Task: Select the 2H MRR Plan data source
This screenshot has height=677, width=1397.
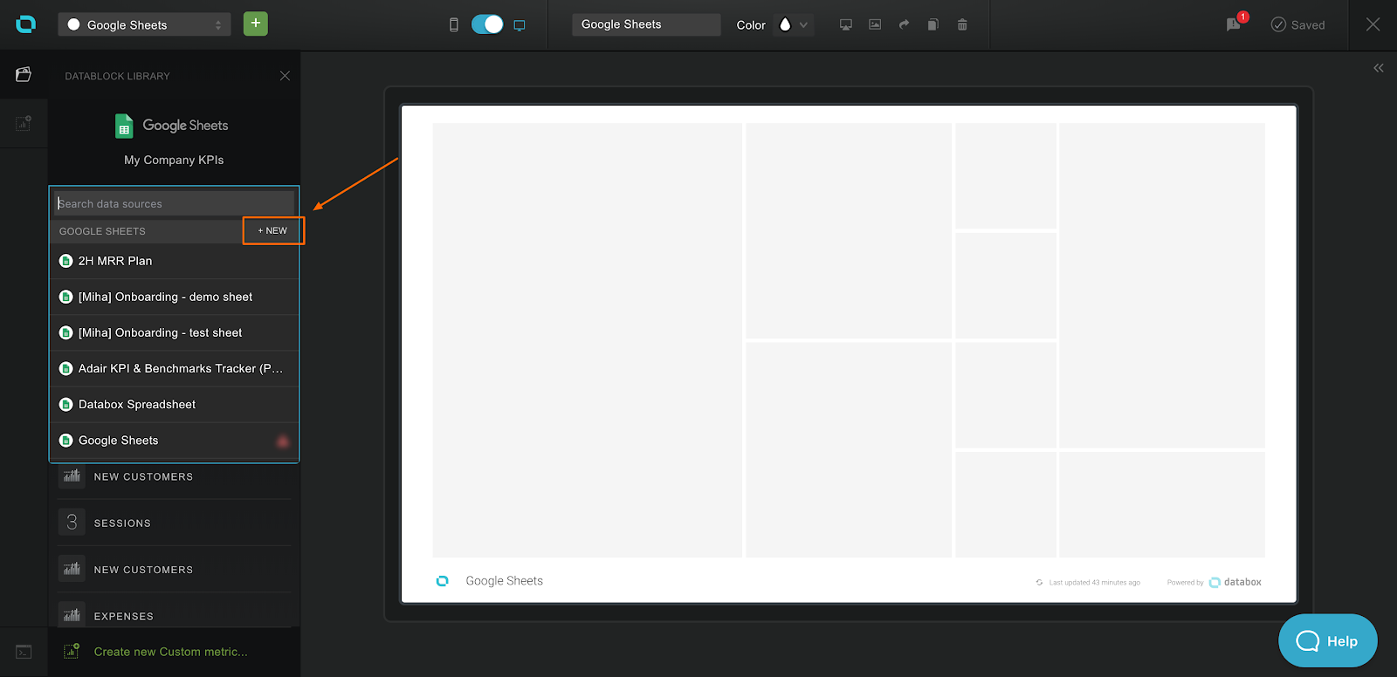Action: [x=115, y=261]
